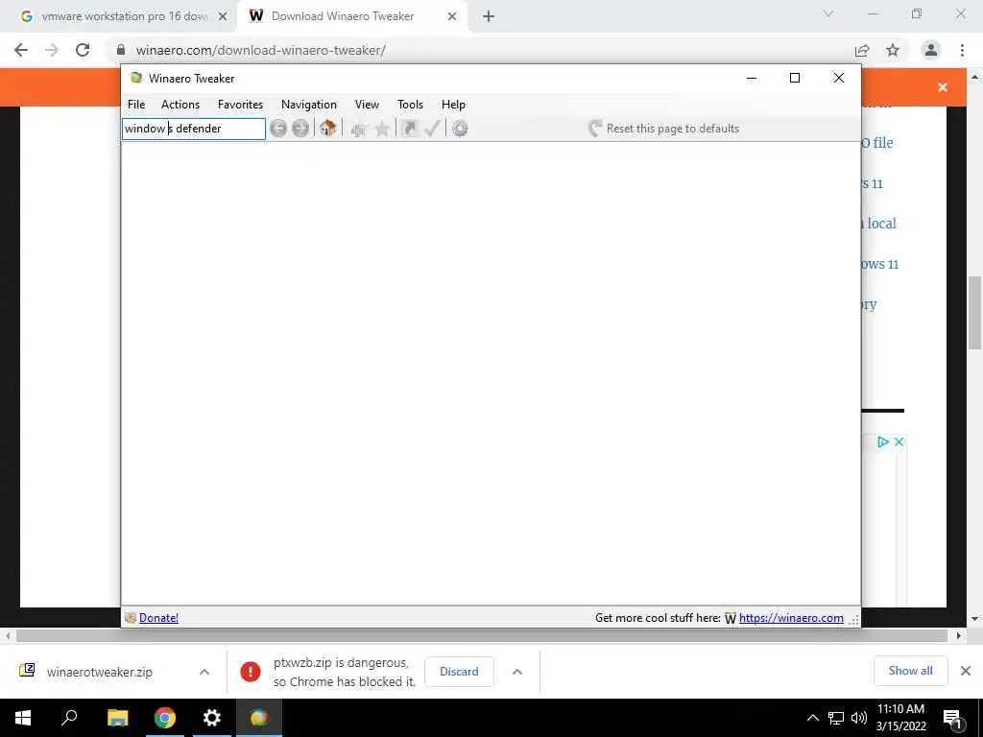The height and width of the screenshot is (737, 983).
Task: Click the shortcut export icon in toolbar
Action: point(409,129)
